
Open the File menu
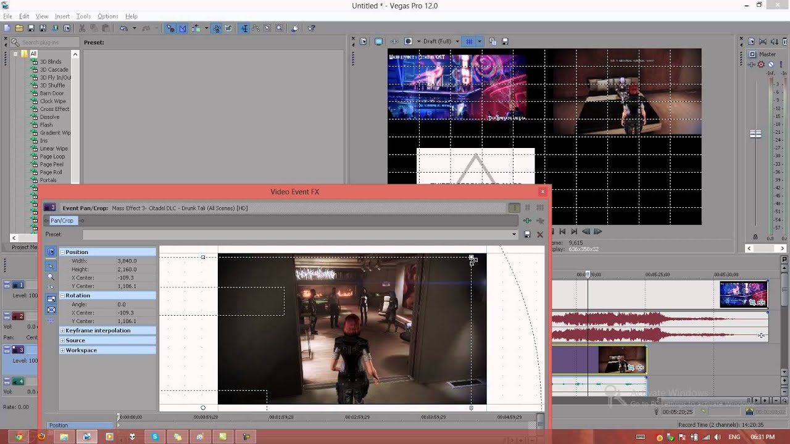(x=7, y=16)
